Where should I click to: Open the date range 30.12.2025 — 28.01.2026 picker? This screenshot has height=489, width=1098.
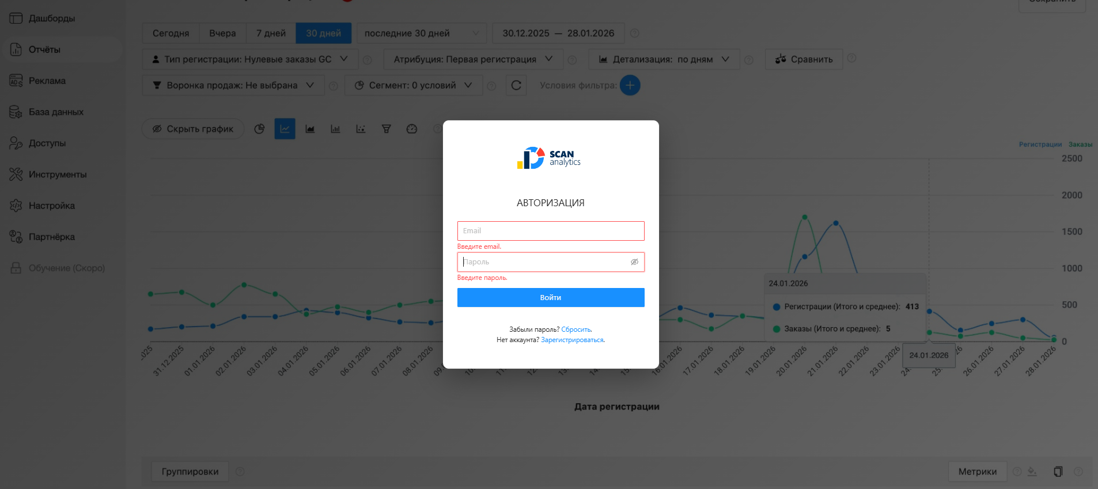[x=558, y=33]
